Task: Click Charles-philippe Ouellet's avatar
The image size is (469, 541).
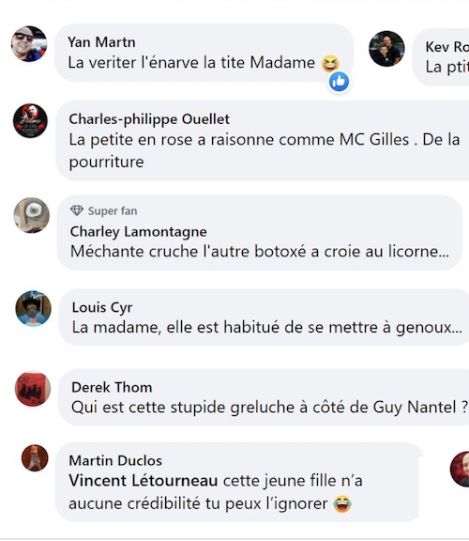Action: [30, 121]
